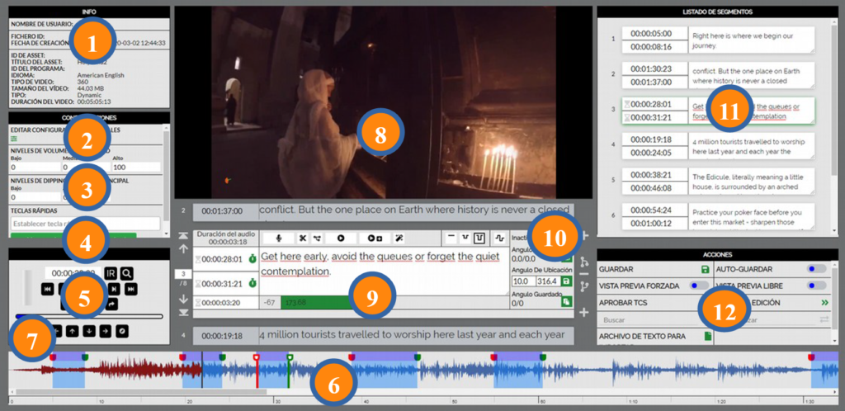Play the current segment audio
Image resolution: width=845 pixels, height=411 pixels.
click(340, 238)
